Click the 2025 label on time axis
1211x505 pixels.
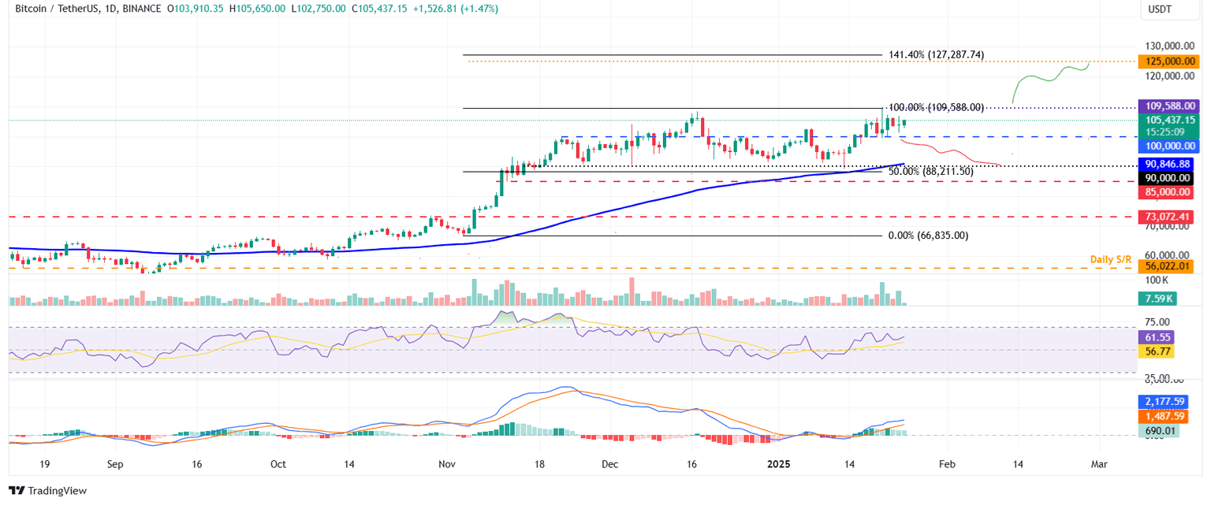coord(779,465)
